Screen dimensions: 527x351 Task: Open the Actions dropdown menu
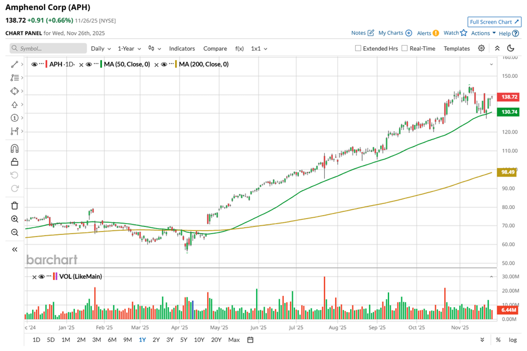point(483,33)
